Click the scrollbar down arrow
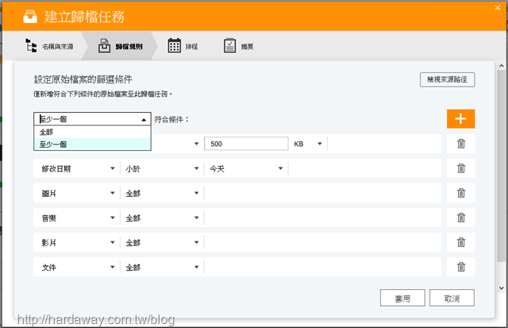 pyautogui.click(x=502, y=287)
